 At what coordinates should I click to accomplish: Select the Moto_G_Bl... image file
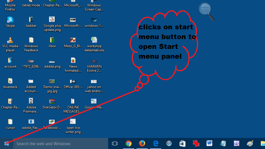tap(73, 42)
